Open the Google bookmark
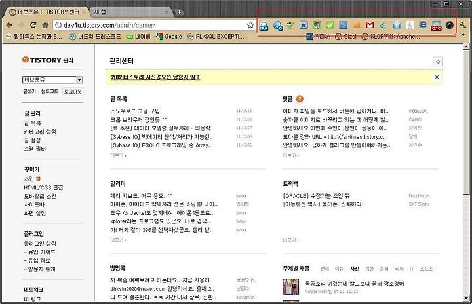The width and height of the screenshot is (472, 304). tap(168, 37)
